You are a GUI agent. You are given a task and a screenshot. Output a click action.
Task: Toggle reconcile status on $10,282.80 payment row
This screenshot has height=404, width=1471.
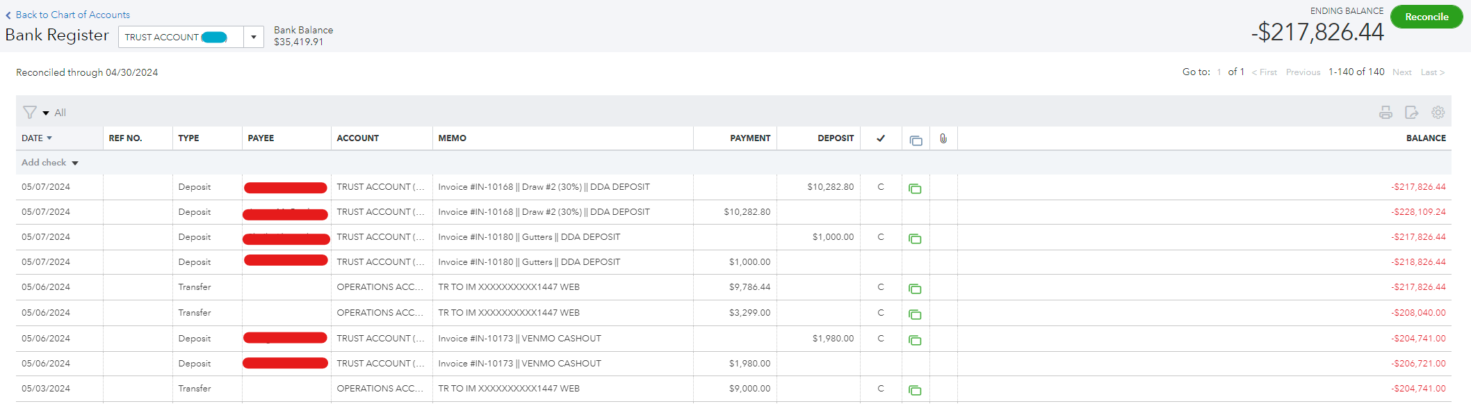[x=881, y=212]
